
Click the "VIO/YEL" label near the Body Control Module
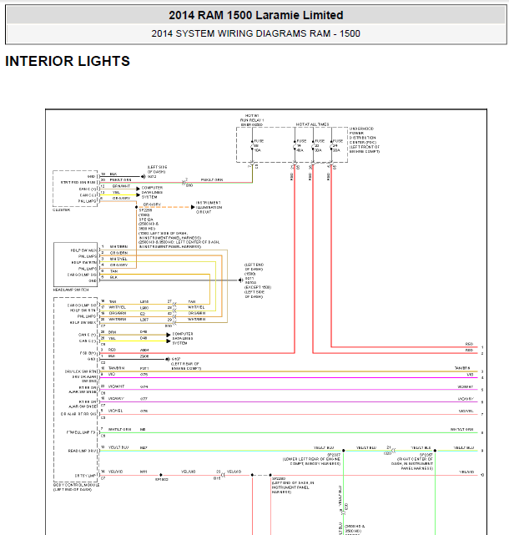pyautogui.click(x=116, y=411)
